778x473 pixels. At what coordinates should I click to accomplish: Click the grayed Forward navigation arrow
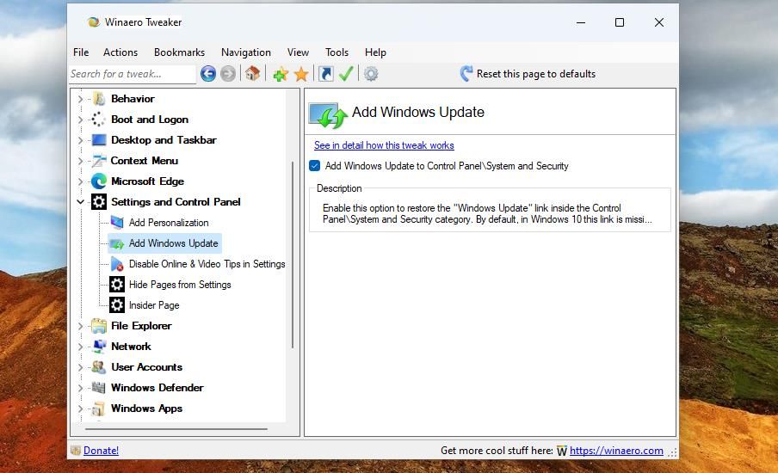click(x=228, y=74)
